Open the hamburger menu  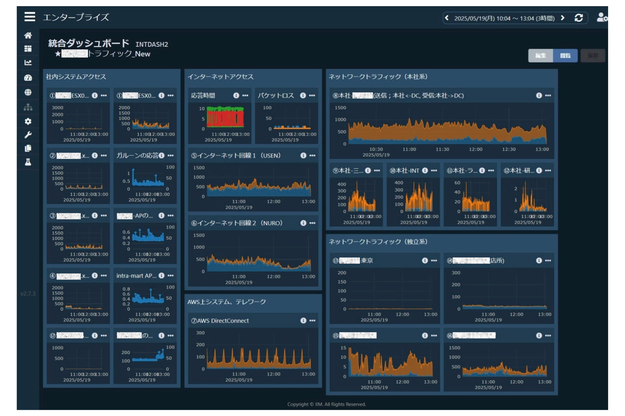click(30, 17)
